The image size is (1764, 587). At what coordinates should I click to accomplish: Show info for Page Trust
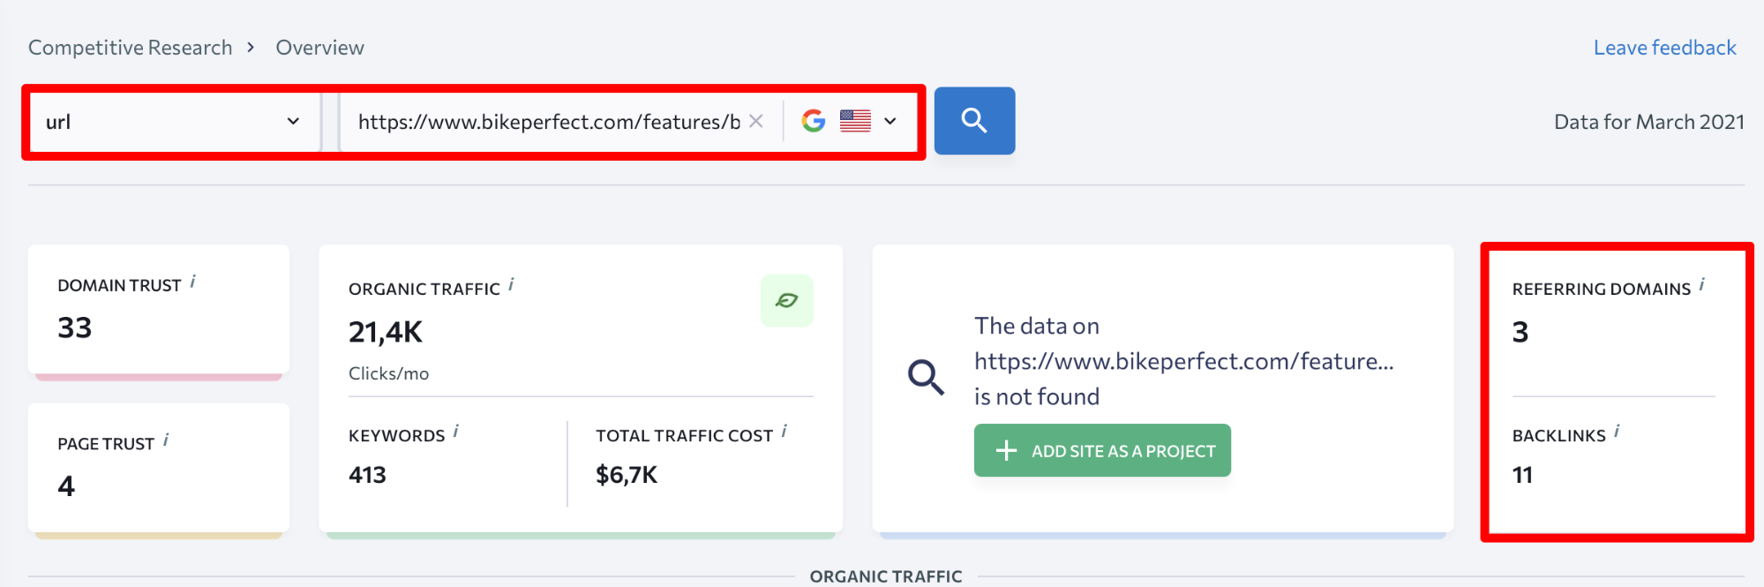[166, 440]
